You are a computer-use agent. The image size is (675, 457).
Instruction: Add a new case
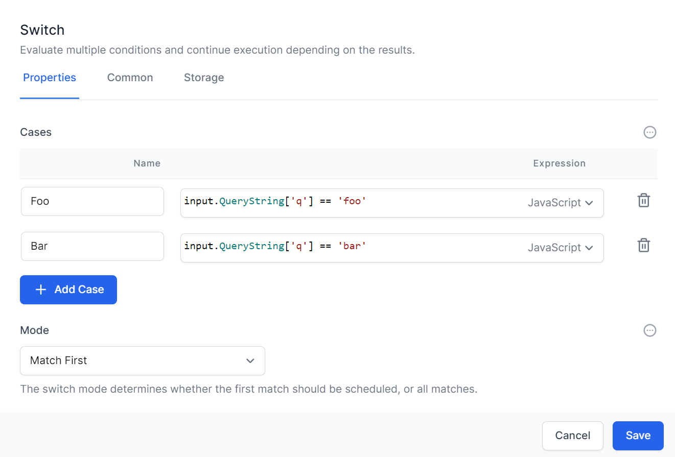[x=68, y=290]
